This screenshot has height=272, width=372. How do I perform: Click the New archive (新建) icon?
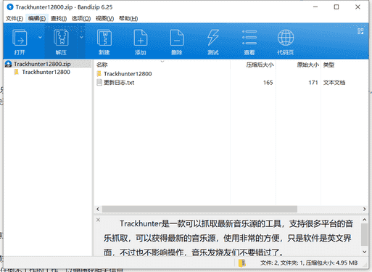click(104, 38)
